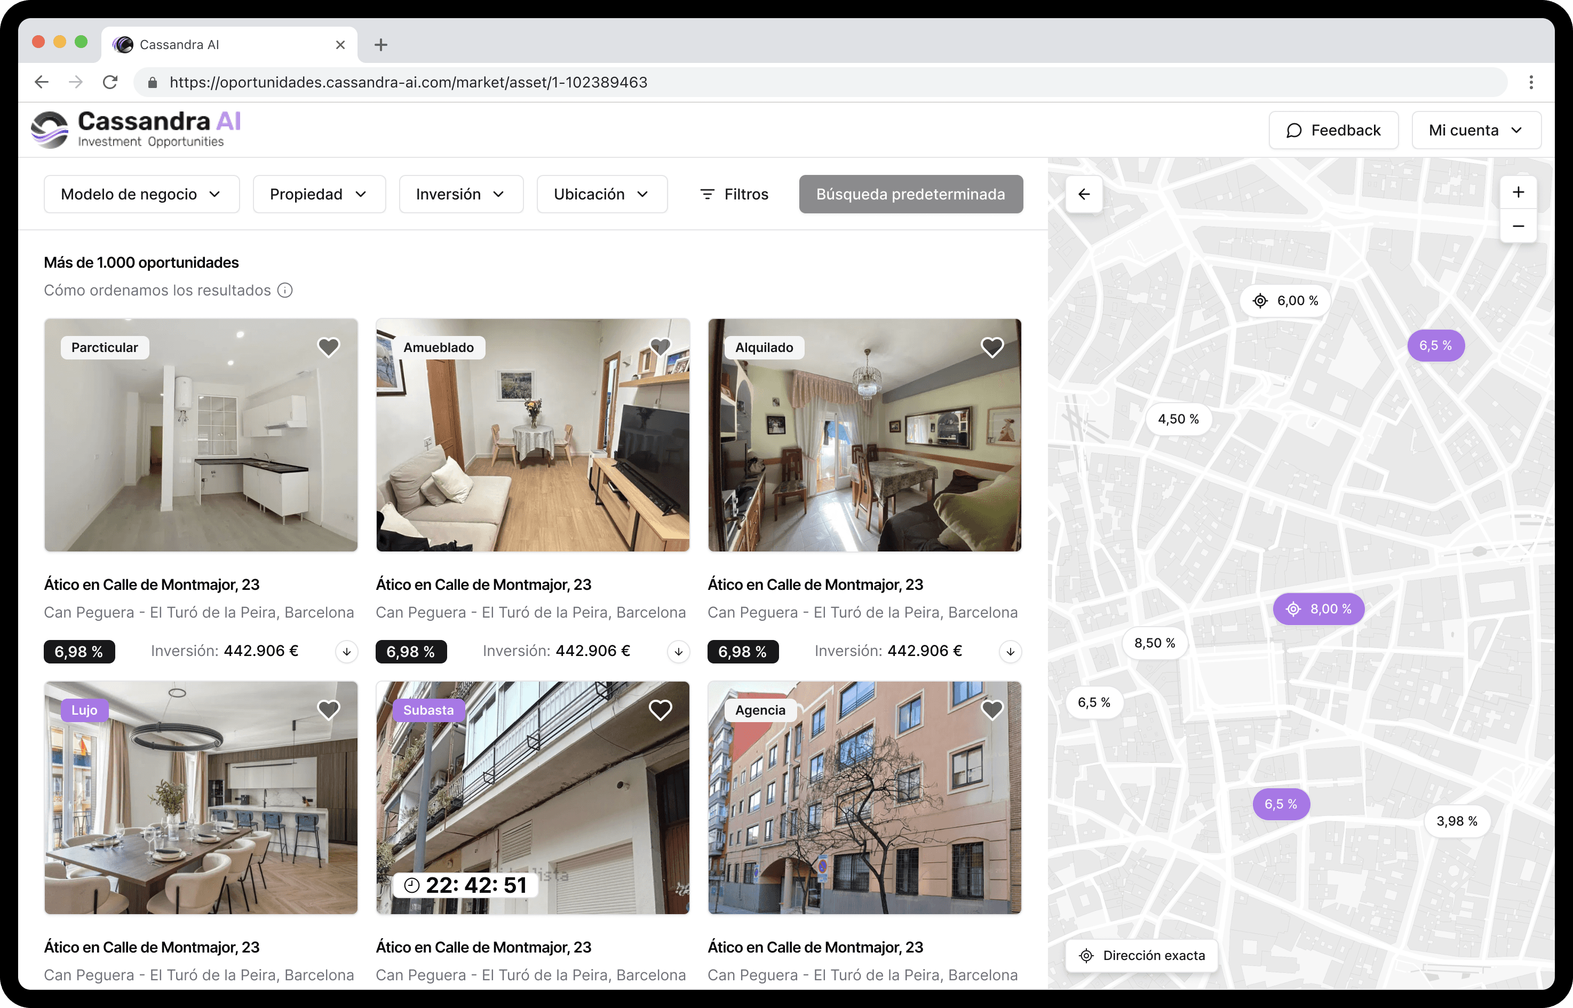Open the Feedback dialog

click(1333, 130)
